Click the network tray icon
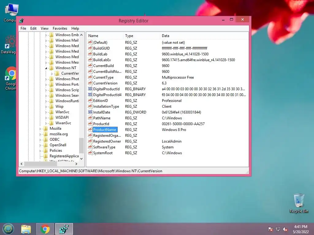This screenshot has width=314, height=235. coord(278,229)
